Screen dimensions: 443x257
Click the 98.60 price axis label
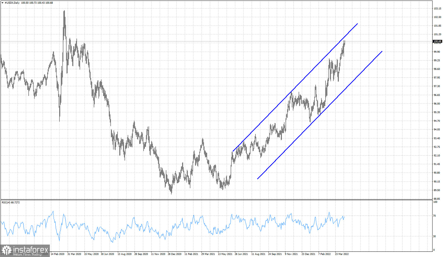(x=437, y=69)
